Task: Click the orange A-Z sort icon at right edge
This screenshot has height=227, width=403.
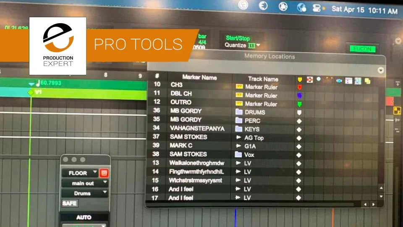Action: click(x=397, y=111)
